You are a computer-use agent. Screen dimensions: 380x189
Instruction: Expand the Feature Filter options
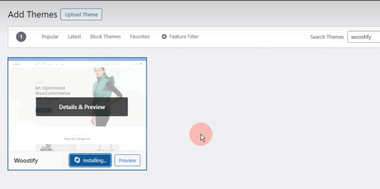point(184,37)
